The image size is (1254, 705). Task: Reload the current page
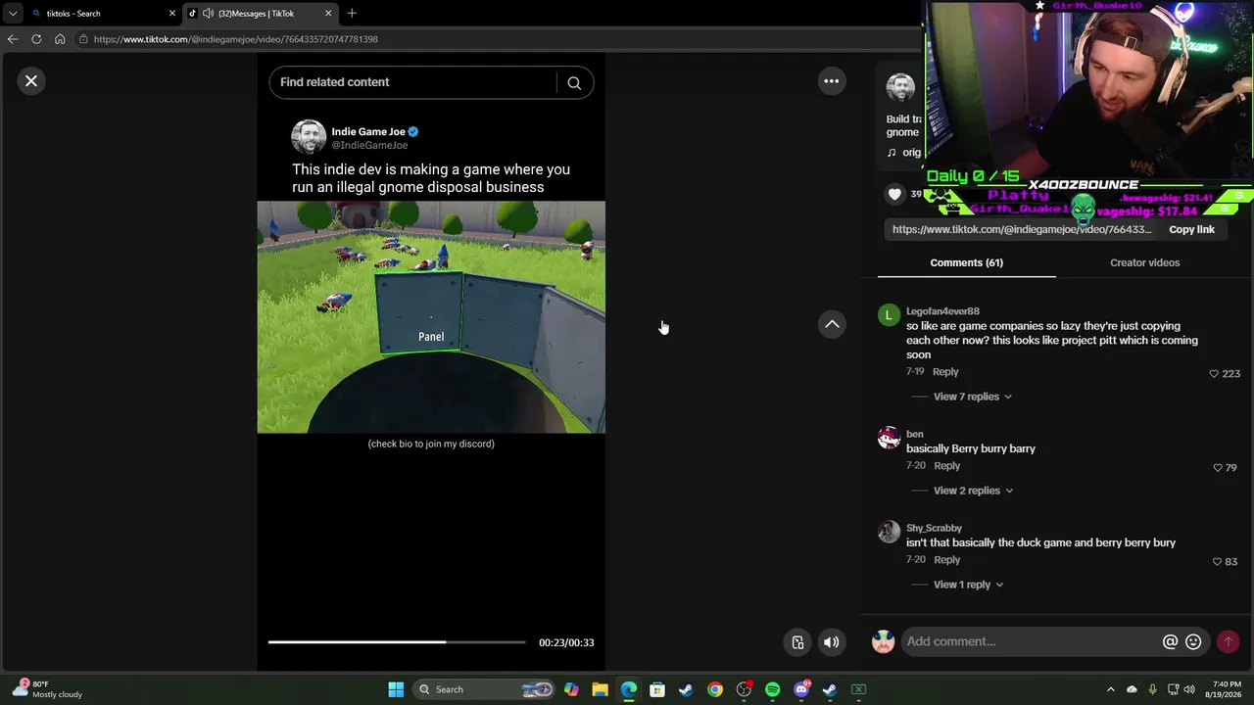[x=36, y=39]
